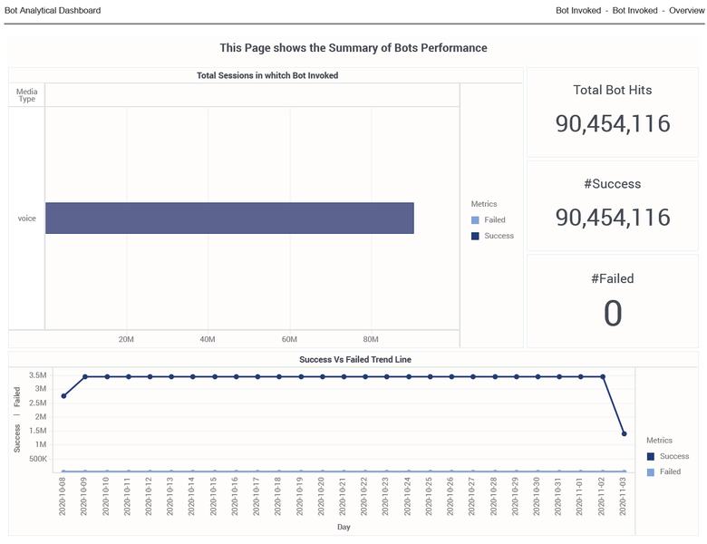Select the Failed data point for 2020-10-08
707x544 pixels.
coord(63,471)
